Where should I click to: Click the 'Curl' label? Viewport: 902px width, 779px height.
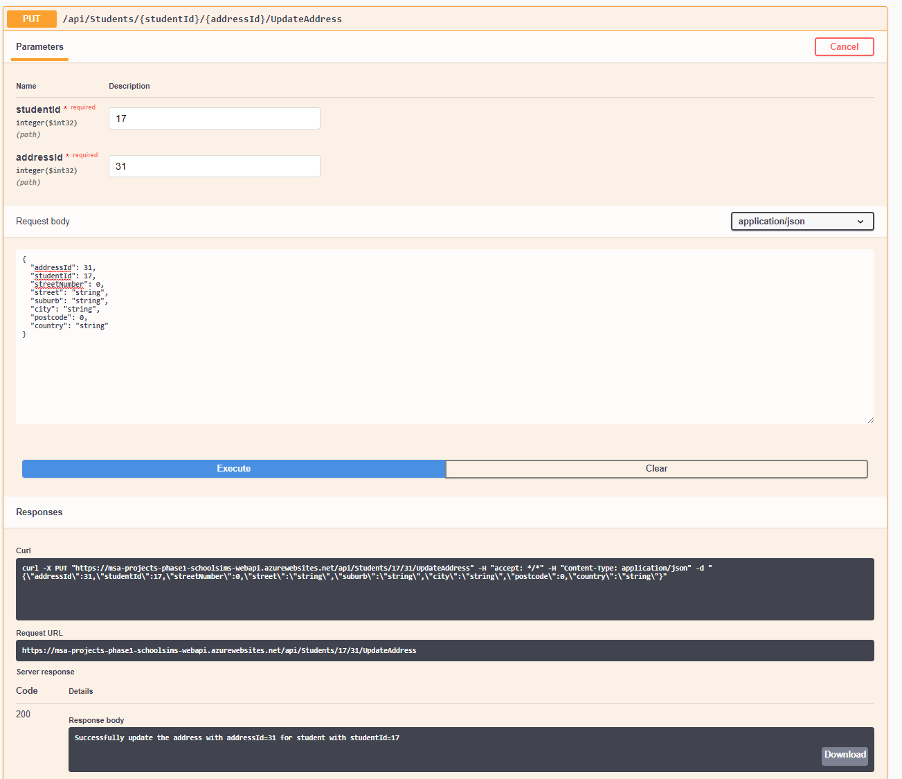(24, 550)
